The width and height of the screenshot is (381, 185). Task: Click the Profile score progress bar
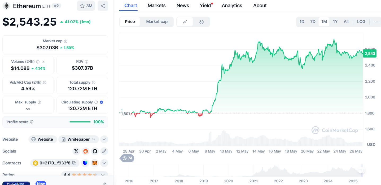click(80, 122)
